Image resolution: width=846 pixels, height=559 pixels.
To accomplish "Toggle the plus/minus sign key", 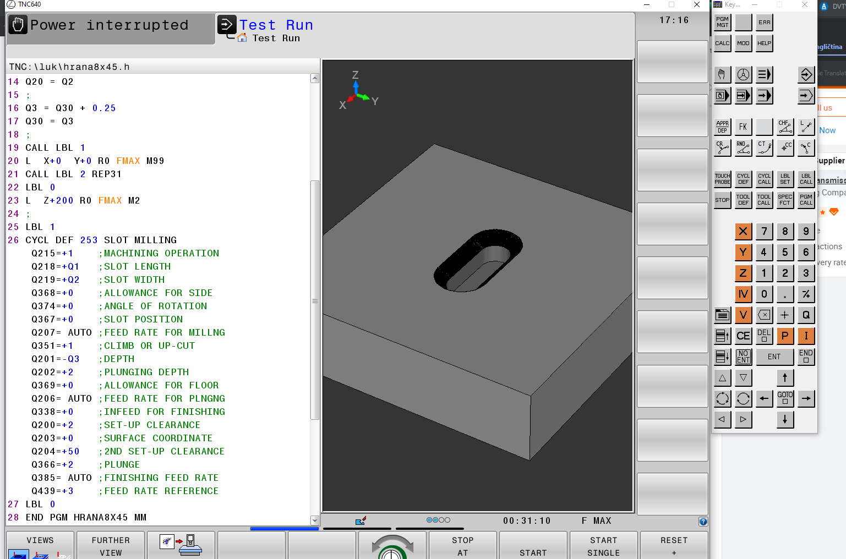I will pos(806,294).
